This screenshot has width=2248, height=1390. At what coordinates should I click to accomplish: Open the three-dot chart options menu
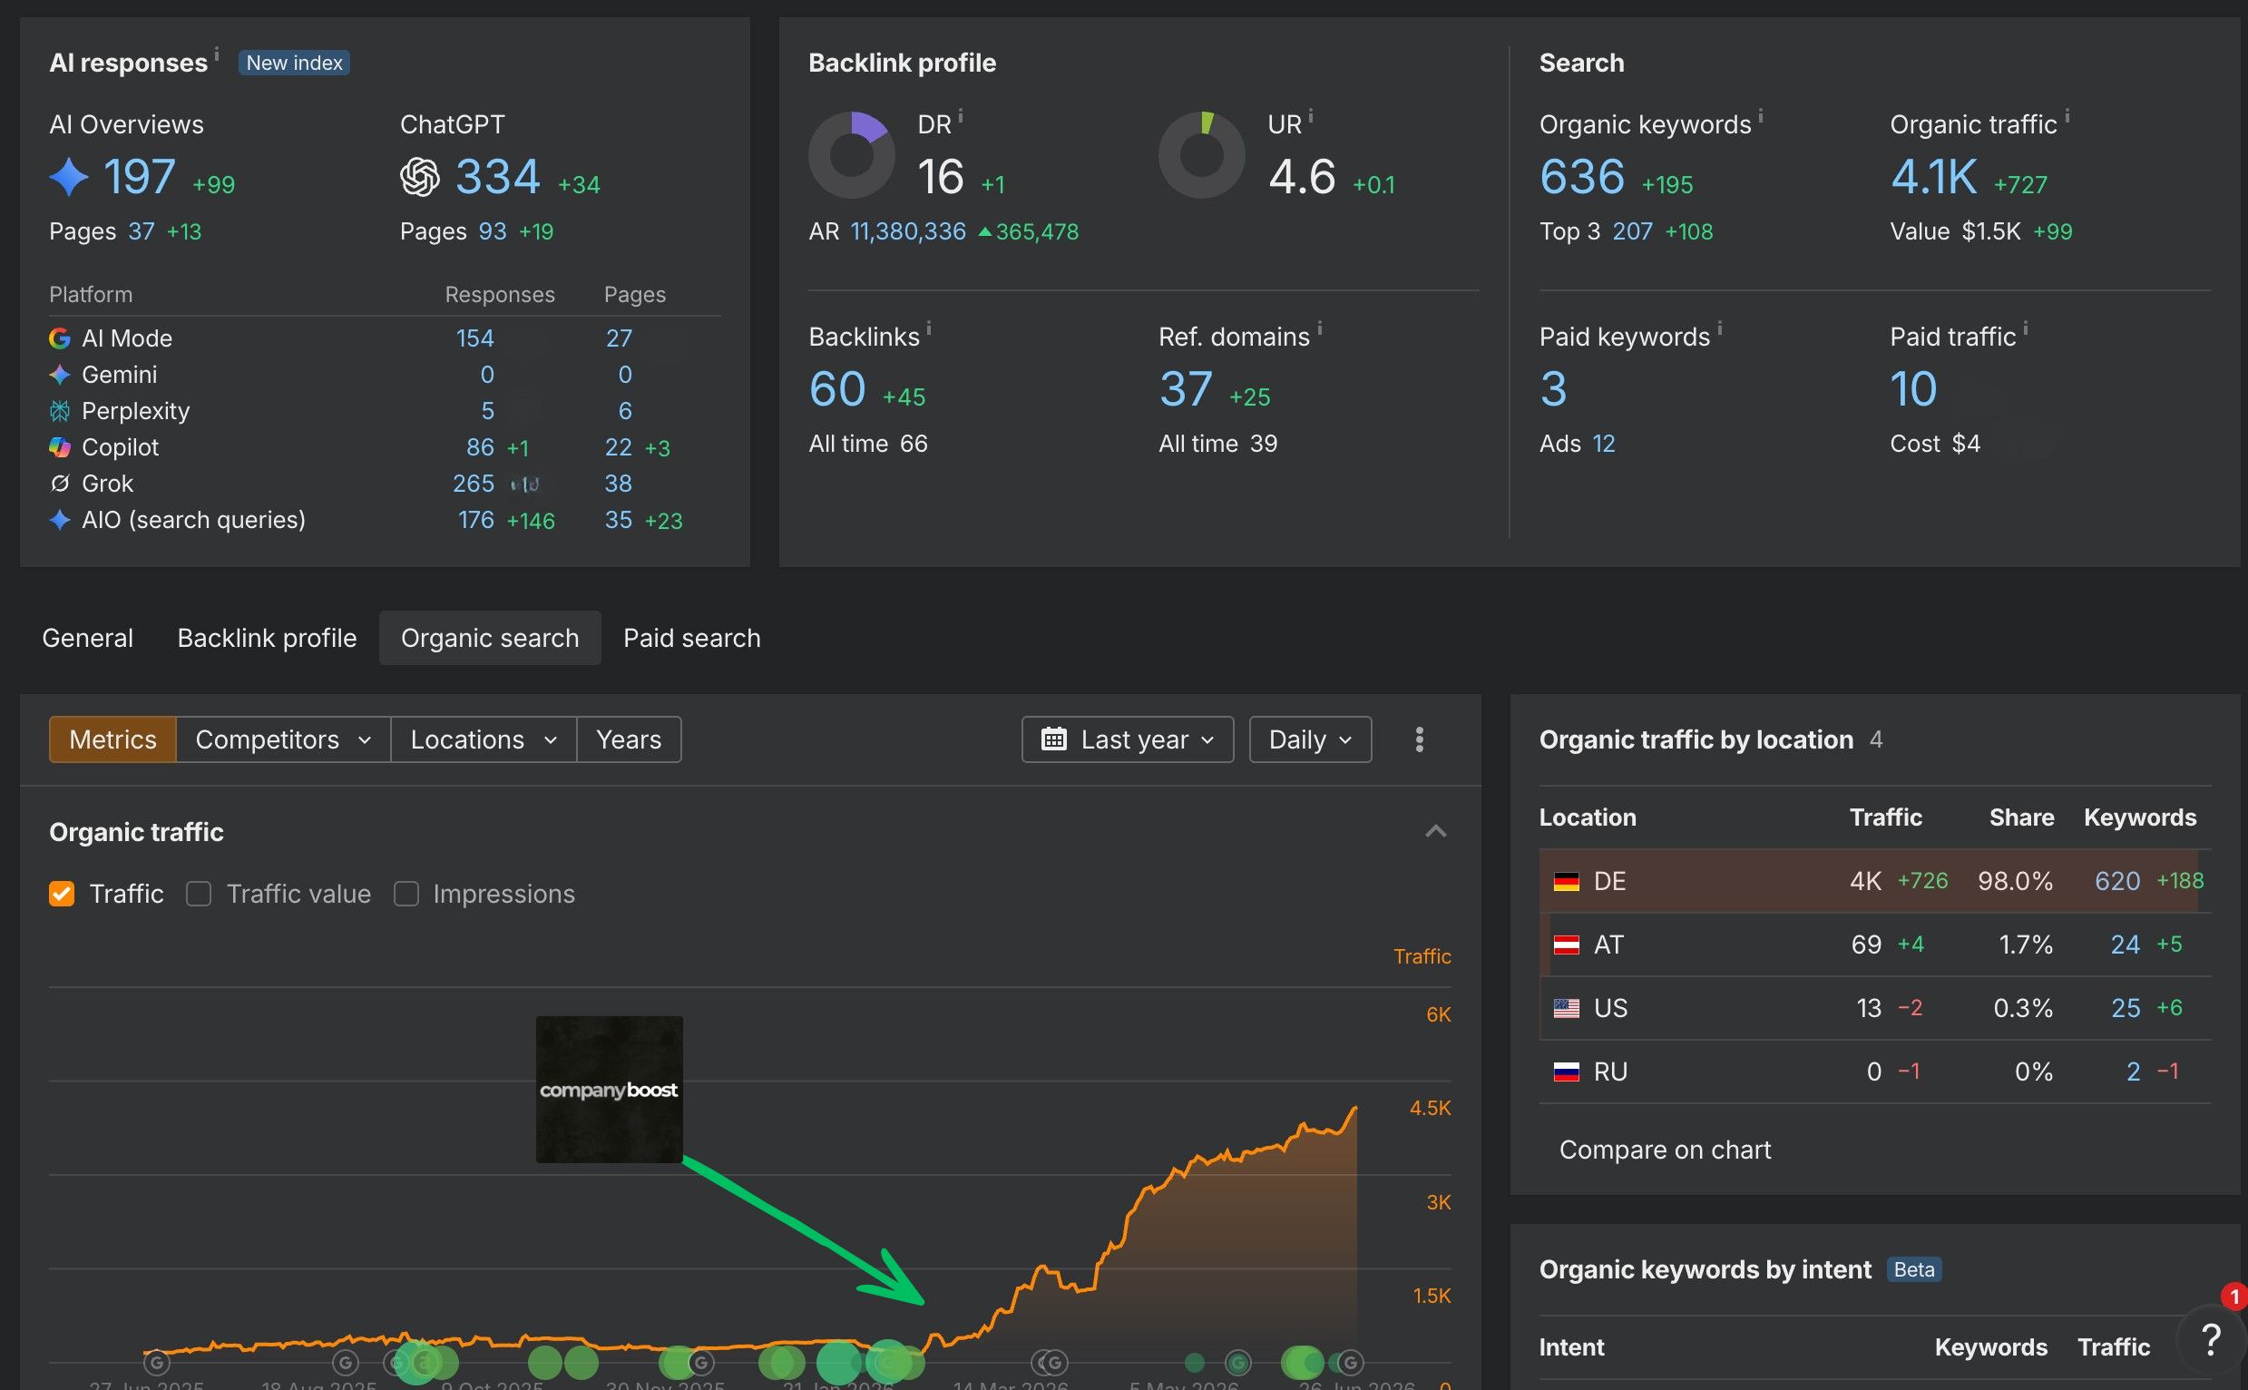click(1419, 739)
